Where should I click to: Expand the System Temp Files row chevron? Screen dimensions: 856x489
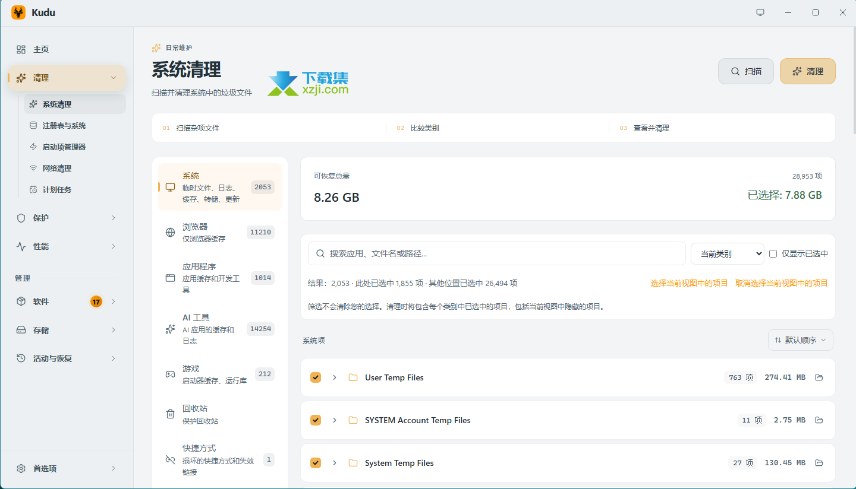tap(335, 463)
